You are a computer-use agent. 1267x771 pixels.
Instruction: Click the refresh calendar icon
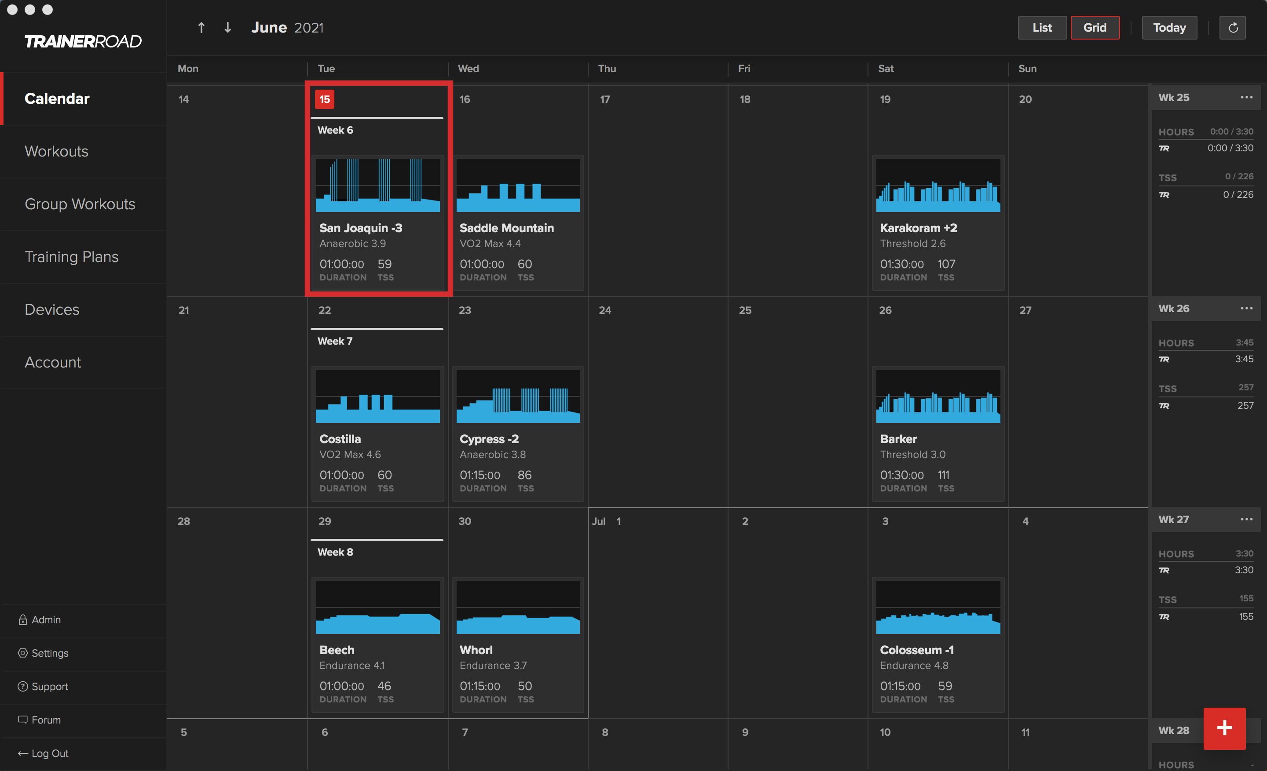tap(1233, 28)
